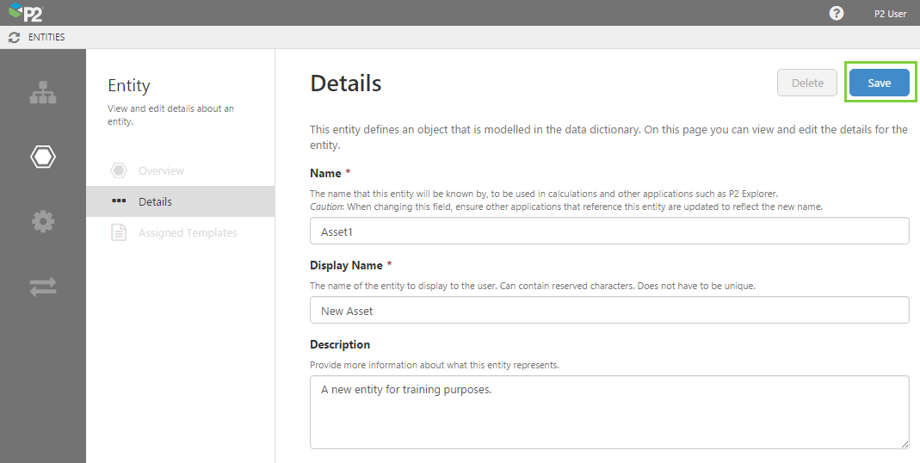Select the hexagon entities sidebar icon
920x463 pixels.
(x=43, y=157)
